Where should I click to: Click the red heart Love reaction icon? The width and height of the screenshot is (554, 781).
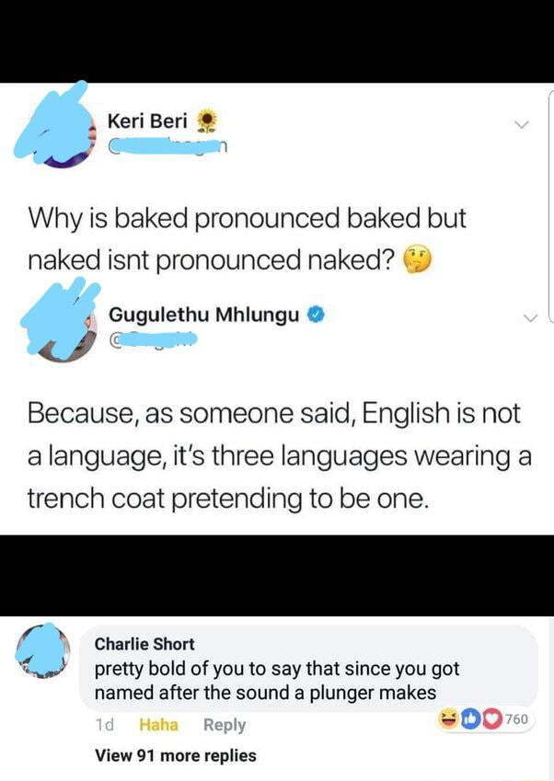pyautogui.click(x=491, y=718)
